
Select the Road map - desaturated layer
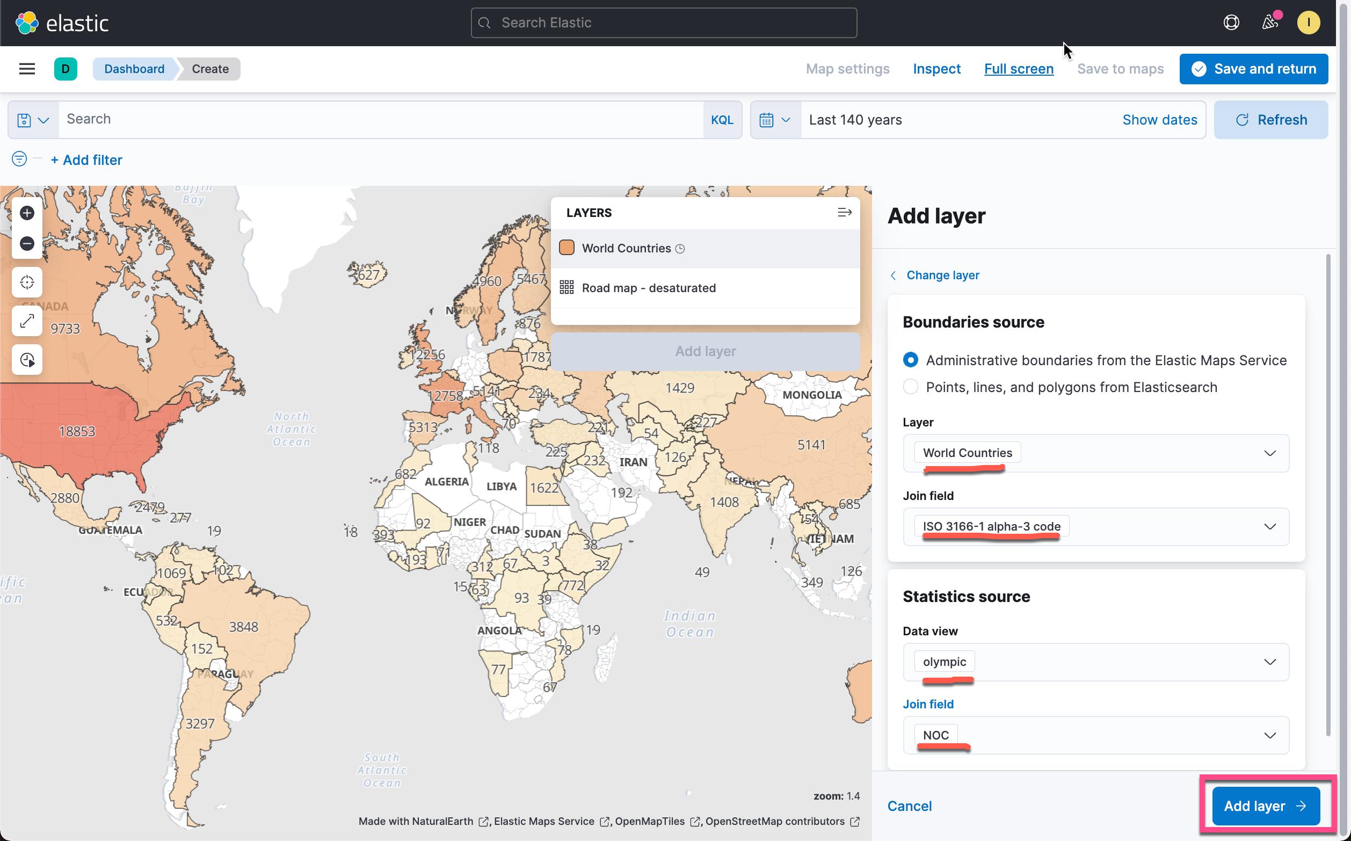click(705, 288)
